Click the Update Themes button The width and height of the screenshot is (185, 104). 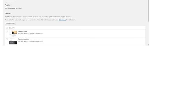10,23
